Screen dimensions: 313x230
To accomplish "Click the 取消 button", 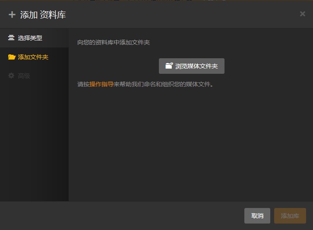I will [x=257, y=216].
